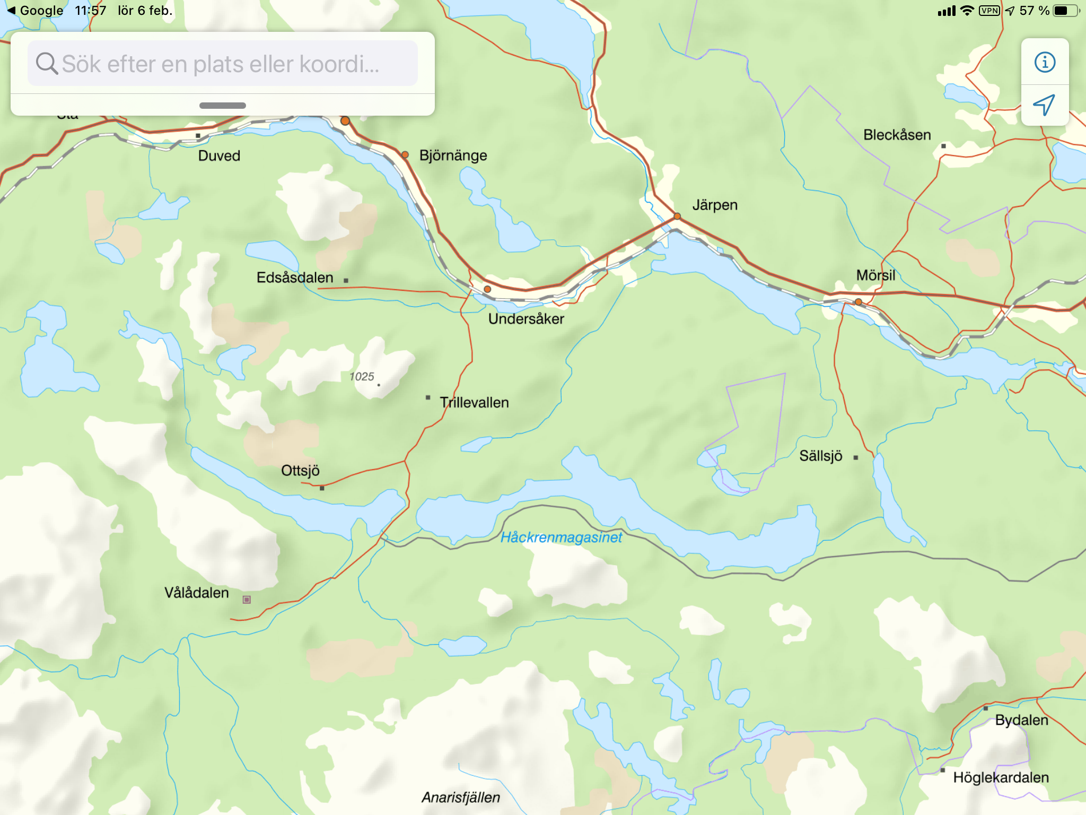Tap the Håckrenmagasinet lake label
The height and width of the screenshot is (815, 1086).
562,537
